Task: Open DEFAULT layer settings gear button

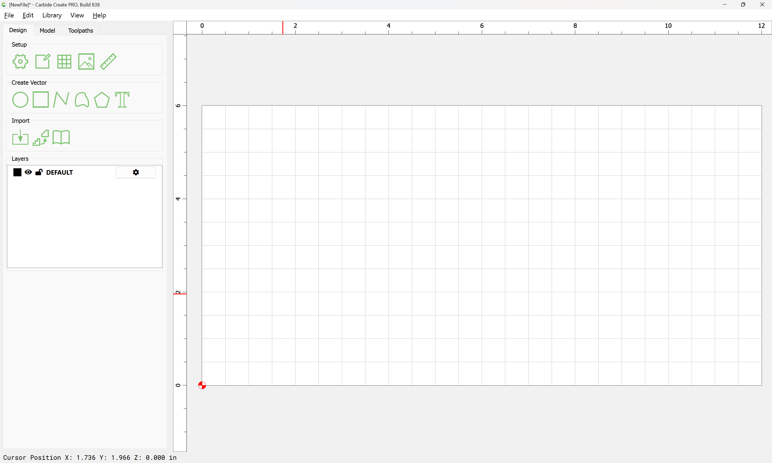Action: click(136, 172)
